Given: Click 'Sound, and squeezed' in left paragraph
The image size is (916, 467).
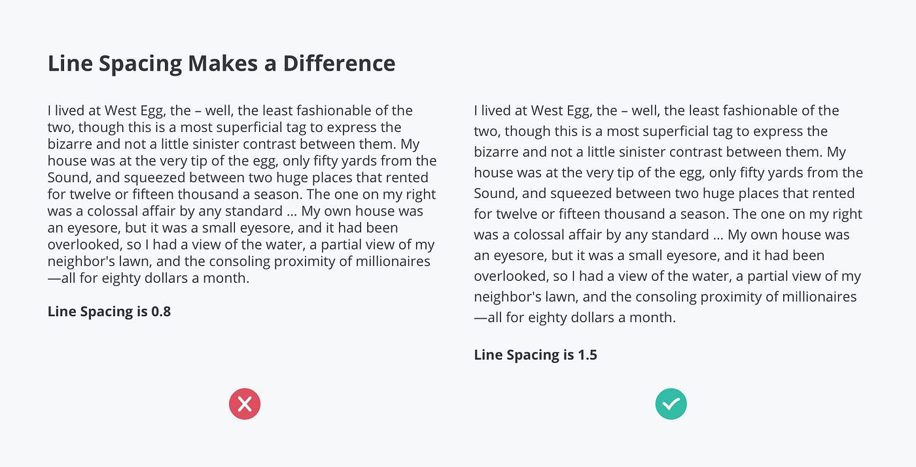Looking at the screenshot, I should click(x=114, y=178).
